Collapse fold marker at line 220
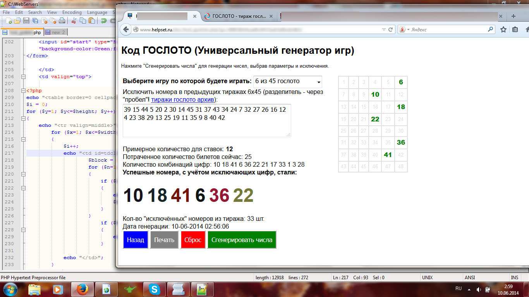 (23, 174)
